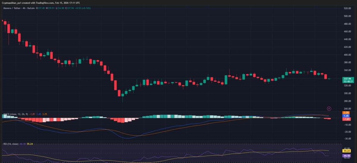Click the -20.00 MACD axis label
The width and height of the screenshot is (357, 163).
click(x=347, y=132)
